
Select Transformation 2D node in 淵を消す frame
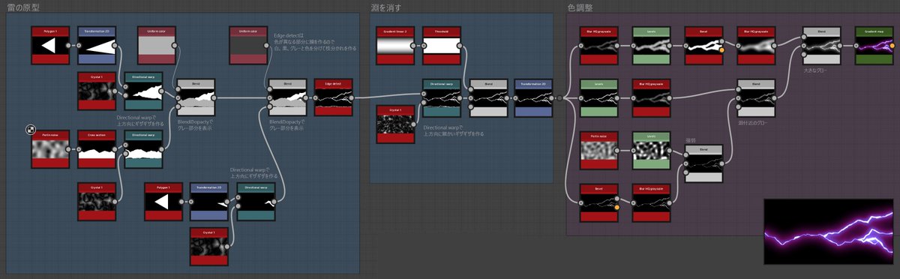click(533, 97)
